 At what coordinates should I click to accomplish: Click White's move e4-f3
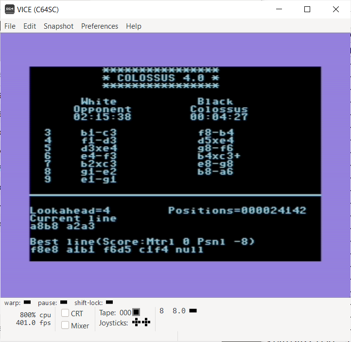(99, 156)
